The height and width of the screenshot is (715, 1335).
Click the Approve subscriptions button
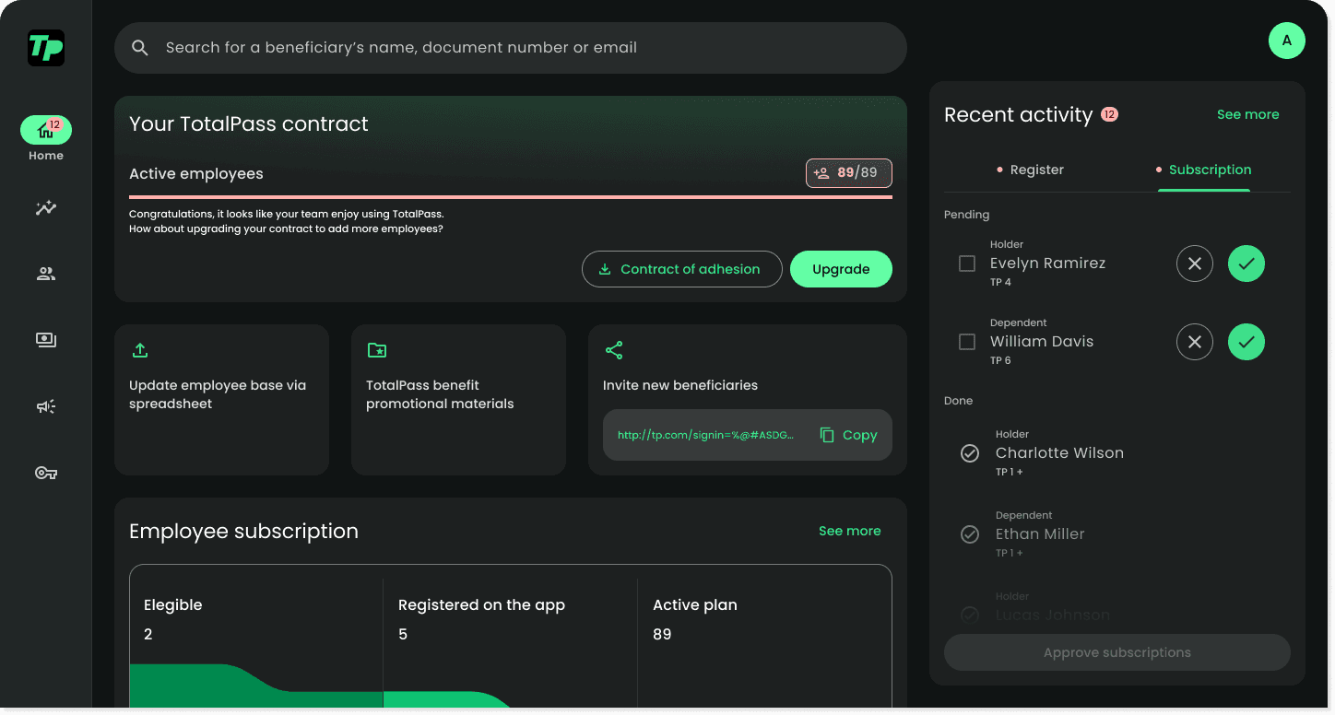tap(1117, 652)
